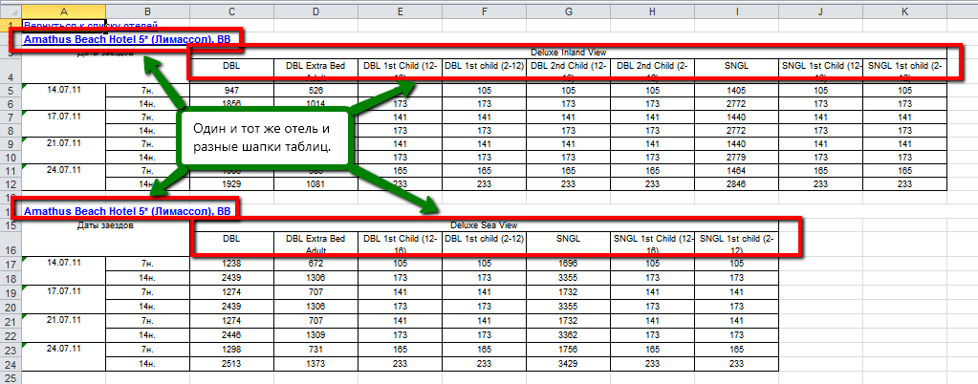Select the cell with value 1929

pos(231,184)
